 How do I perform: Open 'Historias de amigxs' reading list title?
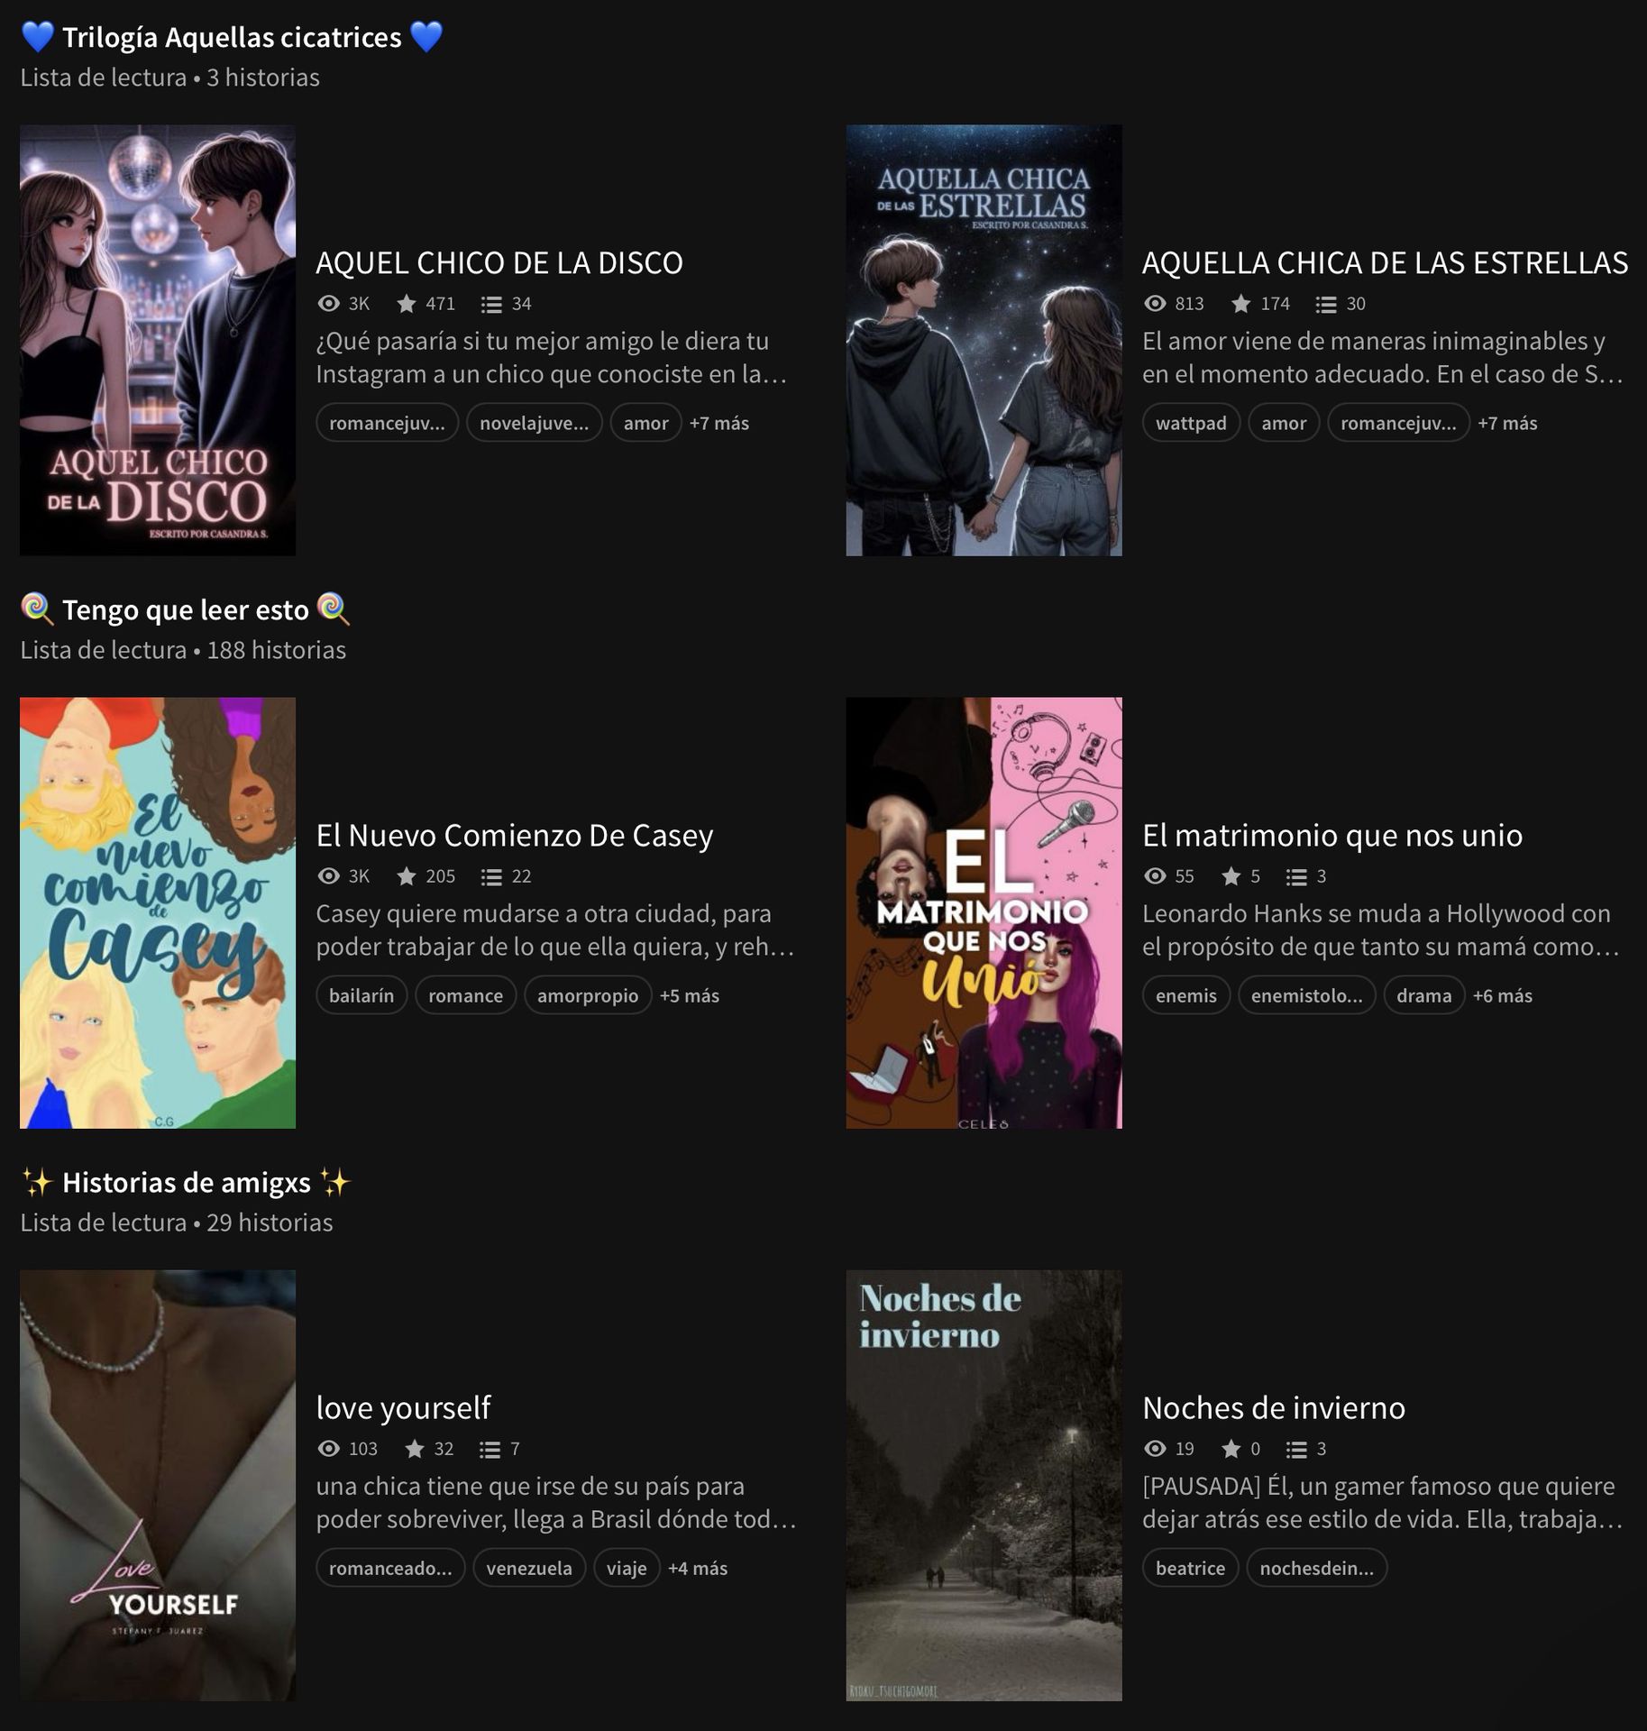186,1182
